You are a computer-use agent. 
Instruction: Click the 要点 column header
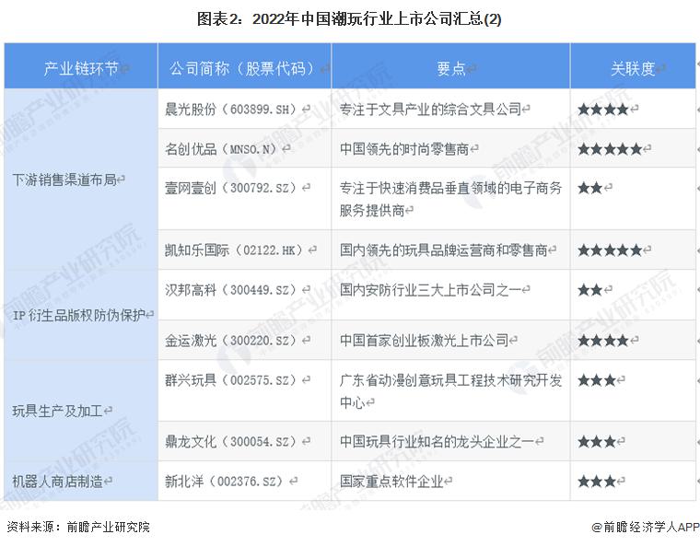(450, 69)
